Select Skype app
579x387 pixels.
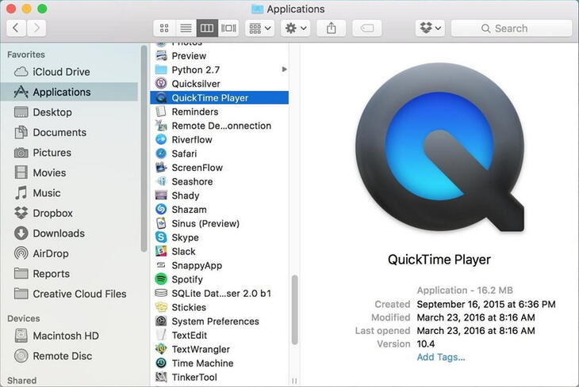pos(220,237)
